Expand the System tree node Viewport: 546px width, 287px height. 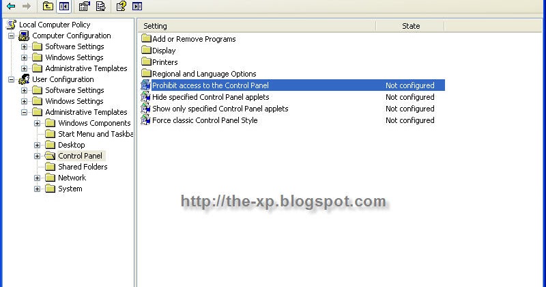click(x=38, y=189)
